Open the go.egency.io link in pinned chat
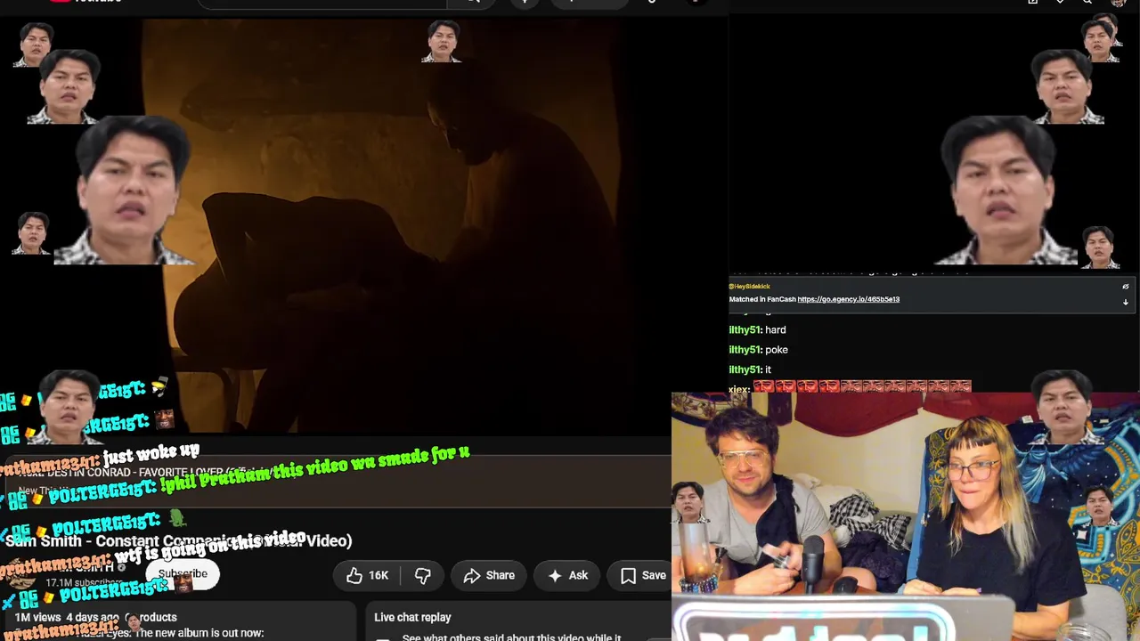The height and width of the screenshot is (641, 1140). [849, 299]
